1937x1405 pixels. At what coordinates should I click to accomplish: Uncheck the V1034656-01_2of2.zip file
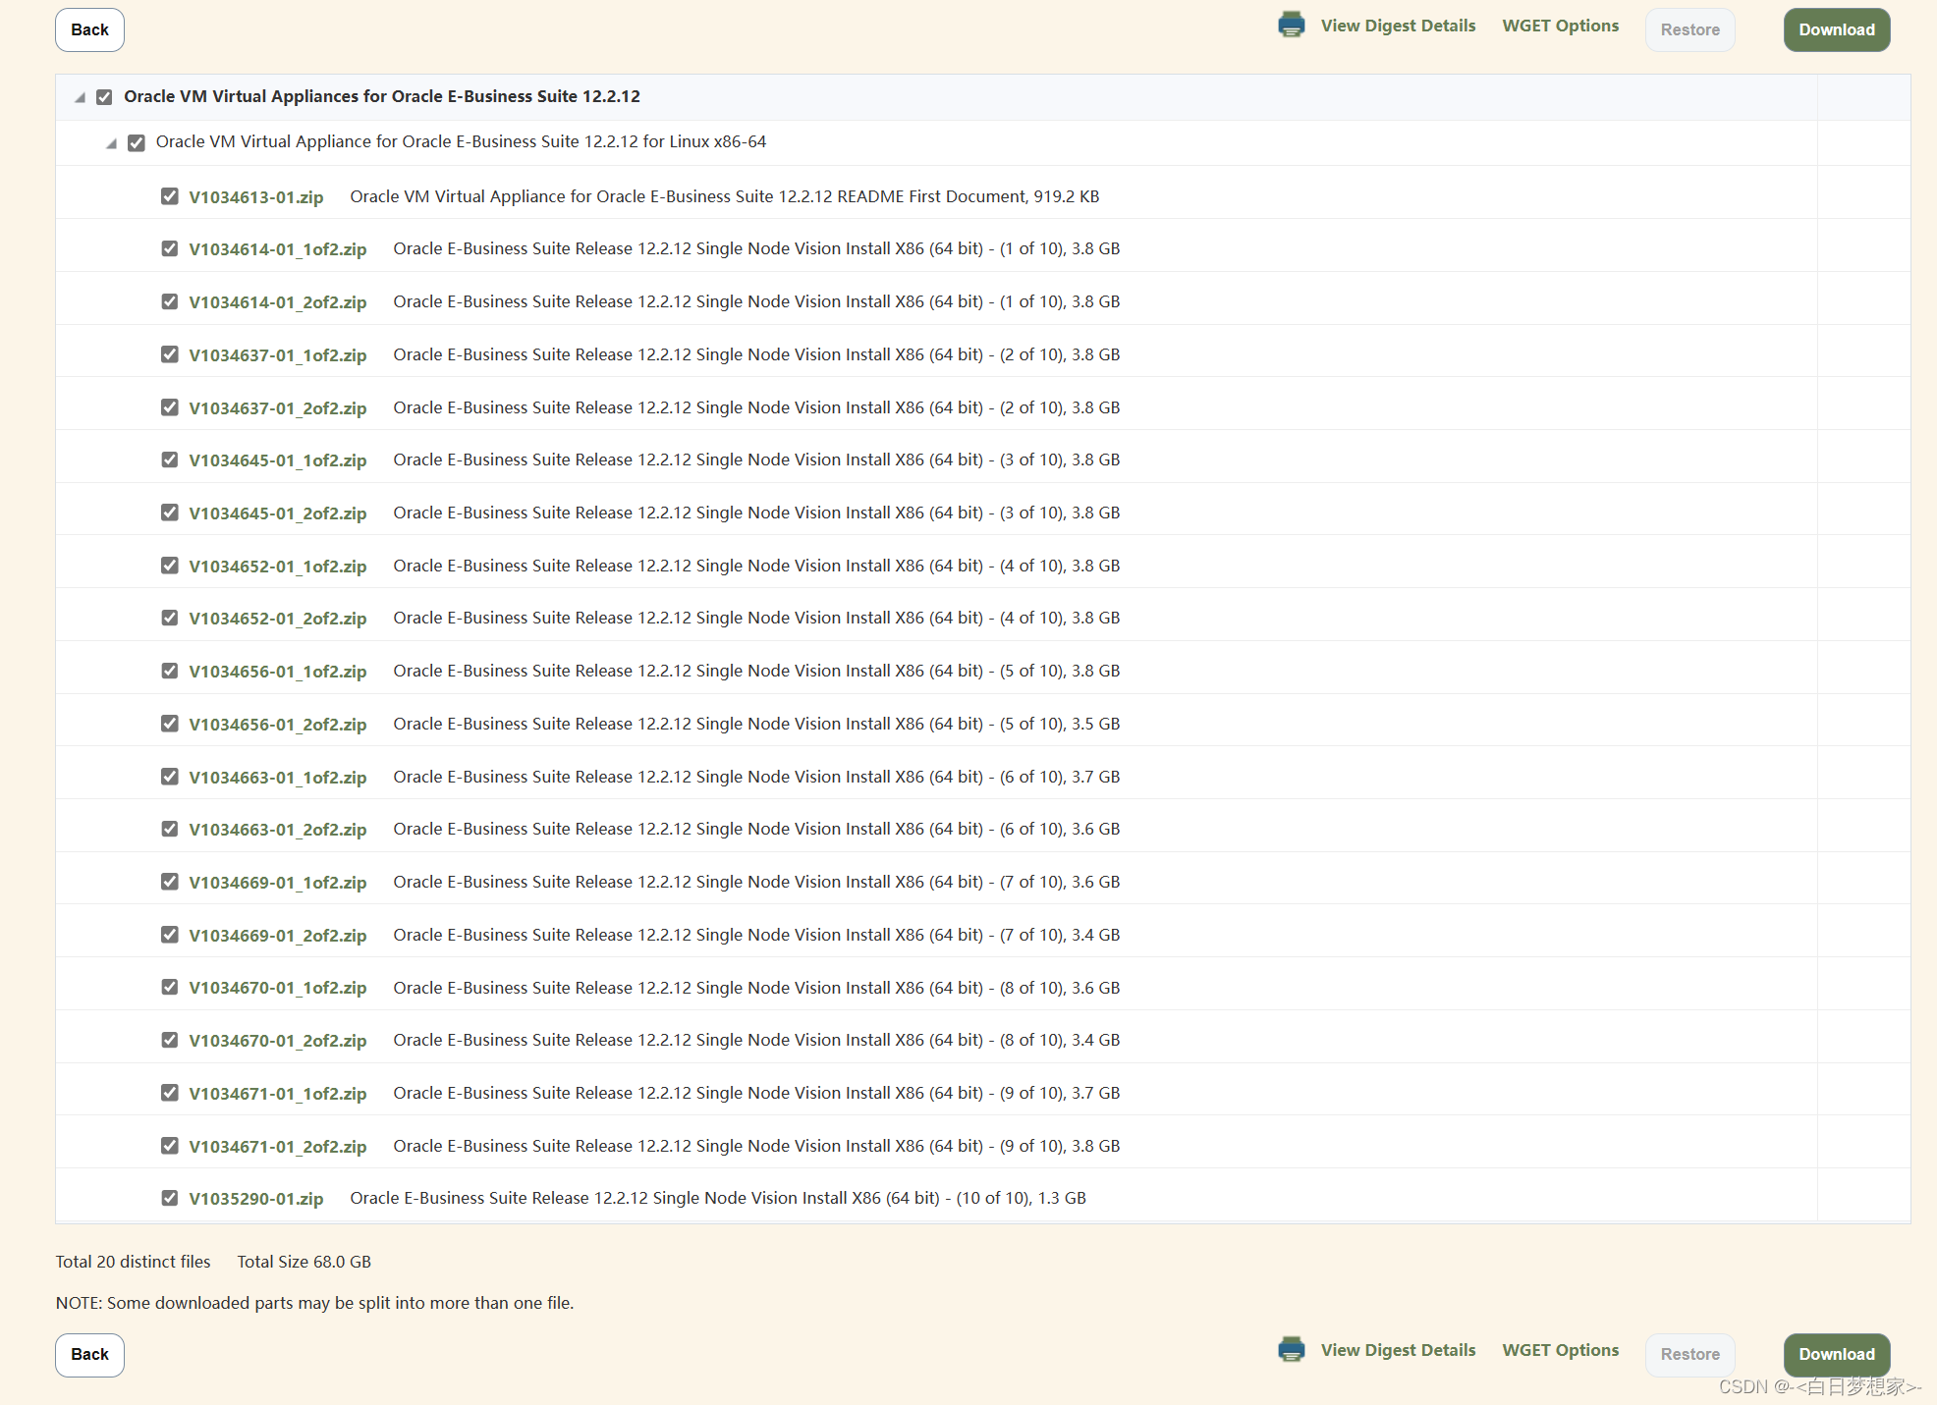(169, 724)
